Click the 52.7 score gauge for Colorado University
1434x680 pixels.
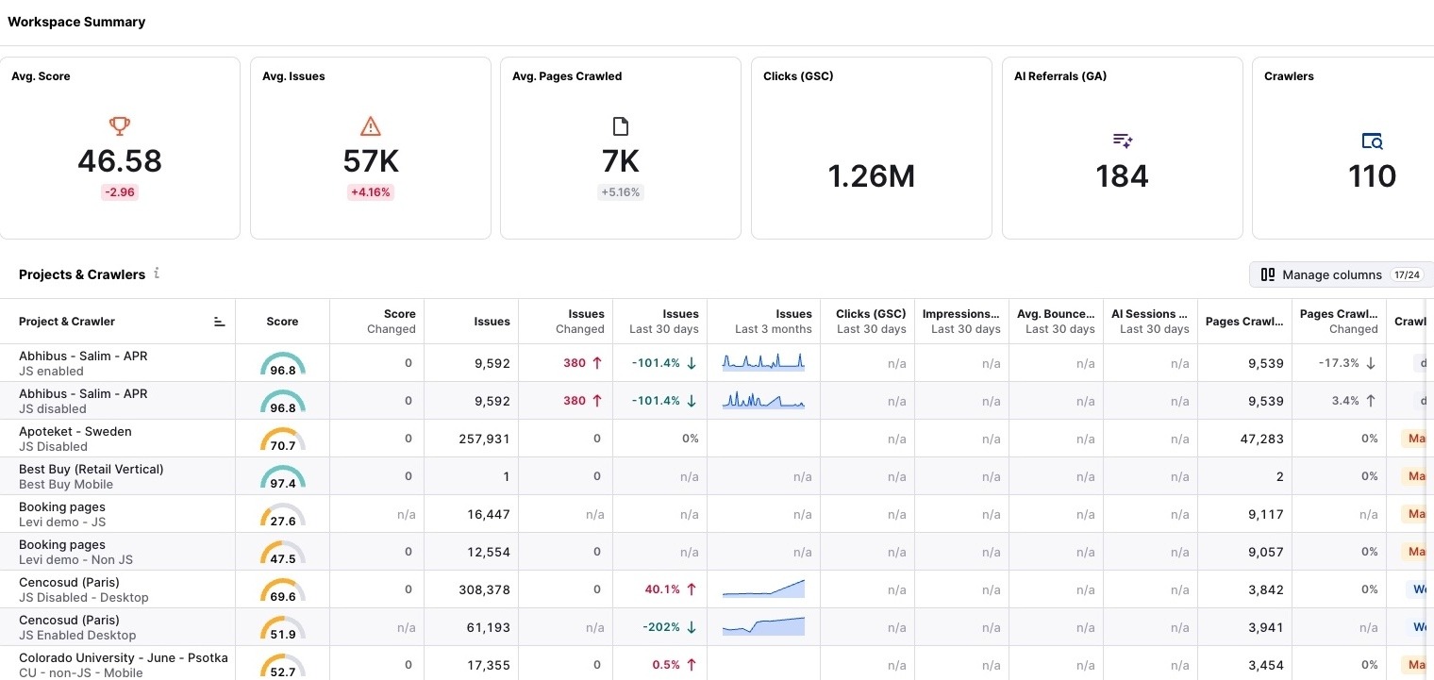tap(283, 665)
